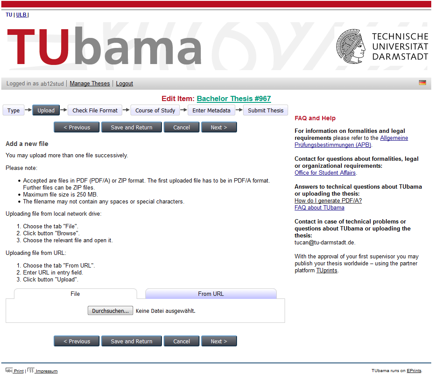Select the Upload step
This screenshot has height=376, width=433.
click(46, 110)
